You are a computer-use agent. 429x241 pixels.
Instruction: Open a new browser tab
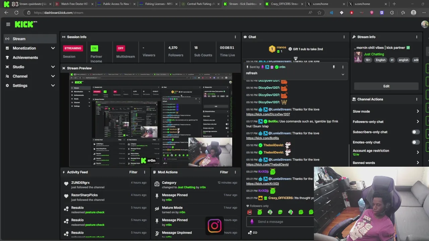(394, 4)
